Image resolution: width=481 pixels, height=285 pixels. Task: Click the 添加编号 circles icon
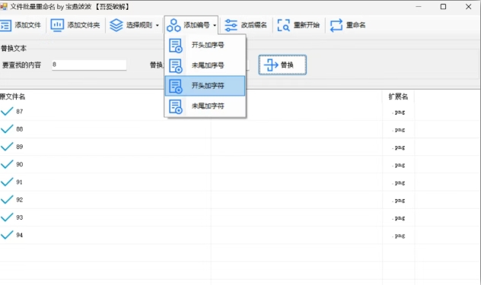point(174,25)
